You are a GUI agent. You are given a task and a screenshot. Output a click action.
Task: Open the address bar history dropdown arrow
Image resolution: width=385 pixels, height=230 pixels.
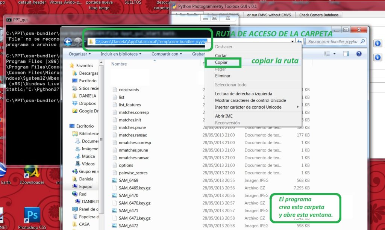click(293, 42)
